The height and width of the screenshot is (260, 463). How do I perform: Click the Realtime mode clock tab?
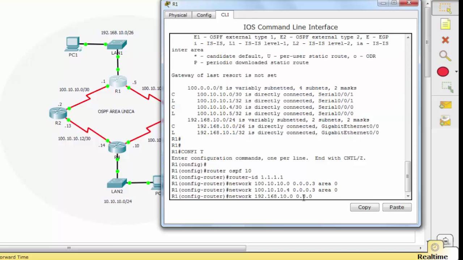tap(435, 247)
